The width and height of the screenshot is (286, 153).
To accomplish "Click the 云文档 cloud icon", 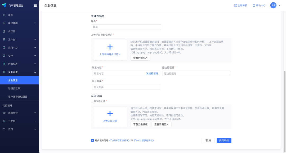I will pyautogui.click(x=4, y=121).
